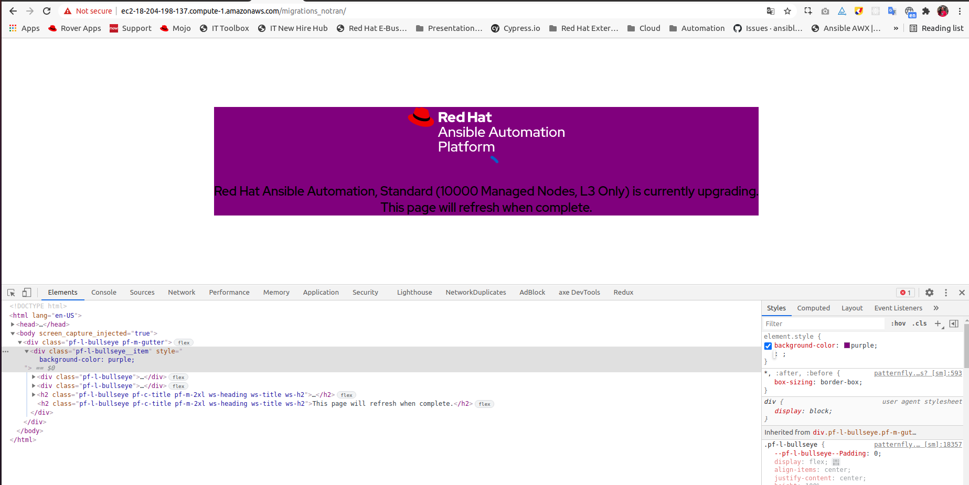969x485 pixels.
Task: Focus the Styles Filter input field
Action: (824, 324)
